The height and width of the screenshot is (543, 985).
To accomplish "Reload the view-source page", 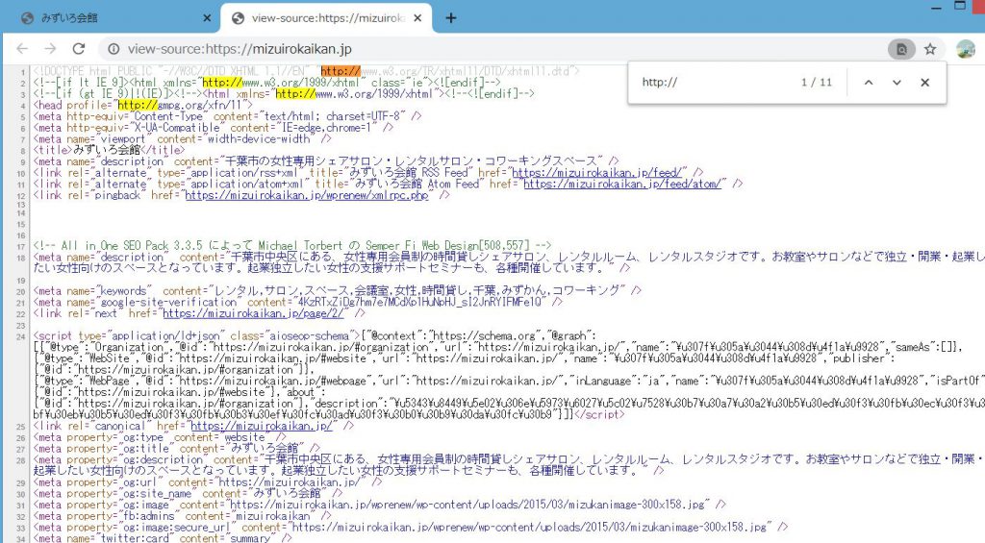I will tap(79, 49).
